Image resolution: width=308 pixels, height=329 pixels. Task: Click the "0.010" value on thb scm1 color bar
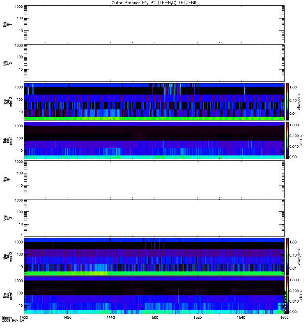pos(294,146)
